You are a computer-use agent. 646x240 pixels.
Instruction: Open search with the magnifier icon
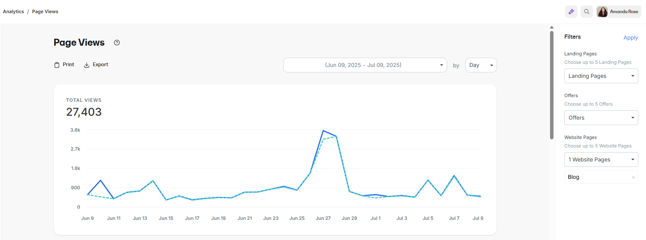[587, 12]
